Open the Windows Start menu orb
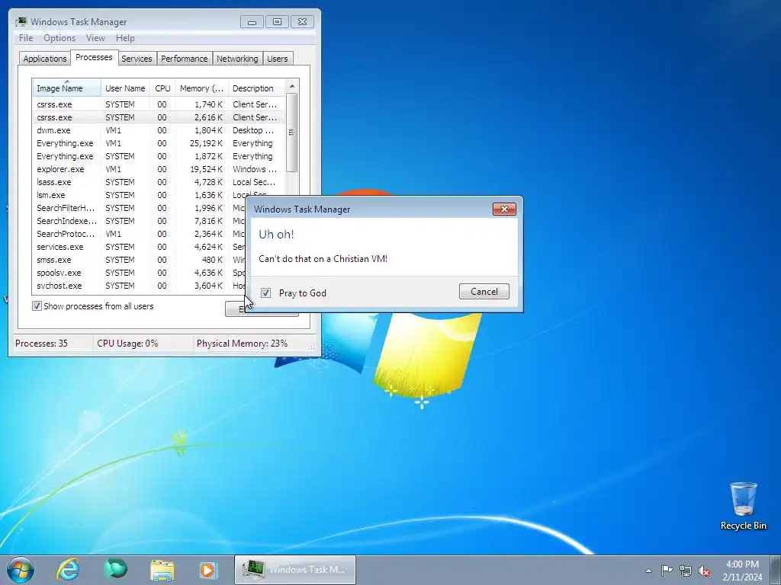 21,570
